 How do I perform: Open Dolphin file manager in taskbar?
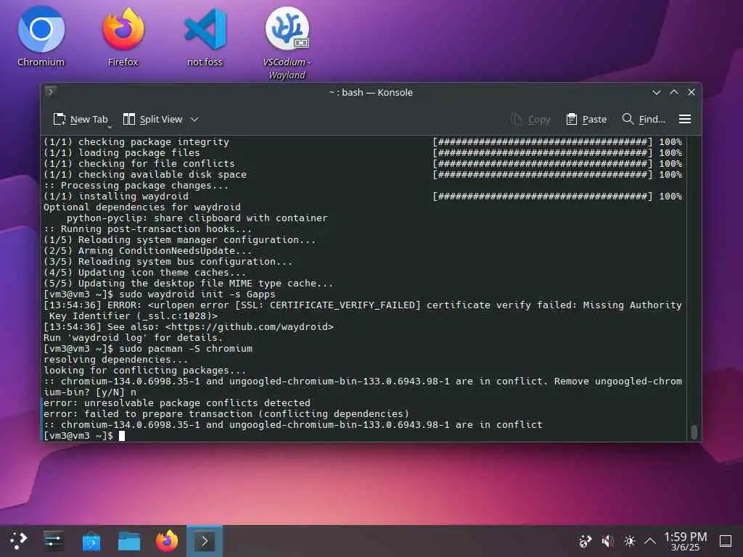point(129,541)
